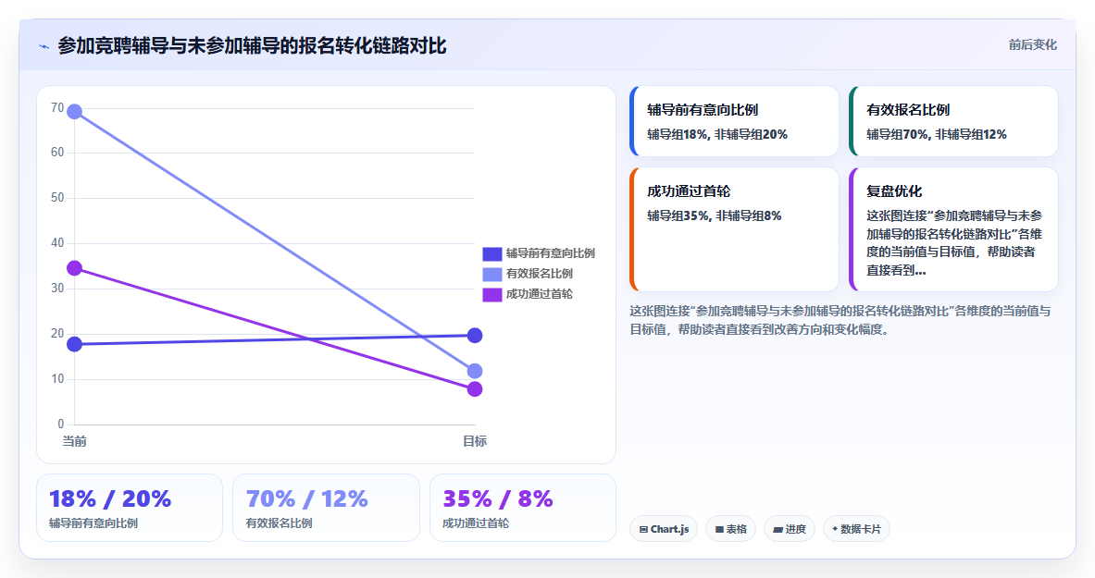The height and width of the screenshot is (578, 1095).
Task: Click the lightning icon beside the title
Action: (44, 47)
